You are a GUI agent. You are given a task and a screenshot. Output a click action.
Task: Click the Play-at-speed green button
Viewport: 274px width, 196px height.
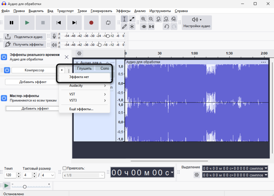tap(6, 186)
